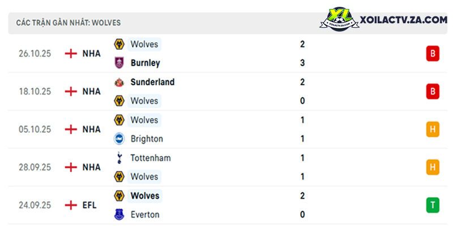Click the XL Xoilac TV logo
This screenshot has height=226, width=453.
(x=340, y=19)
